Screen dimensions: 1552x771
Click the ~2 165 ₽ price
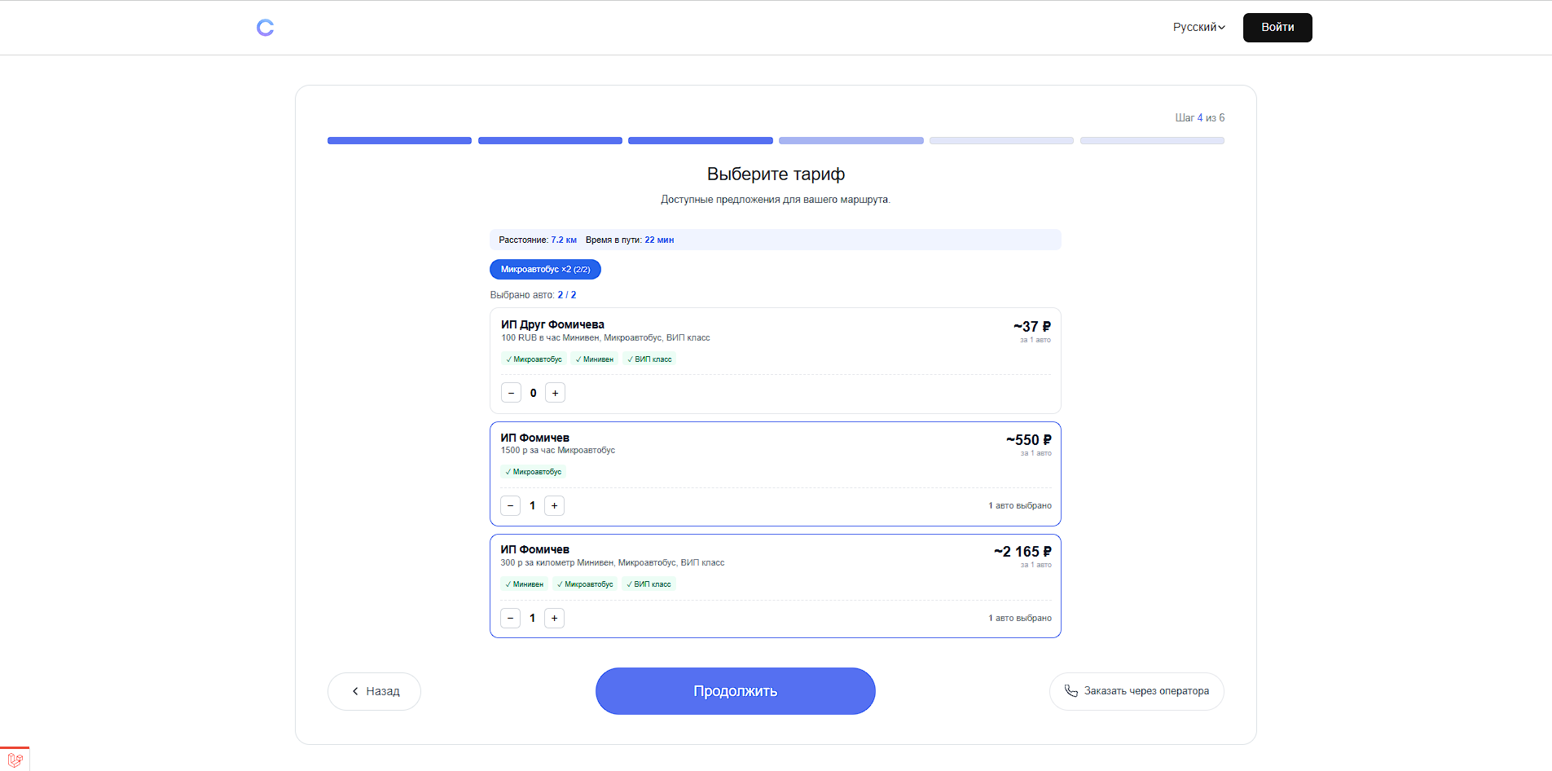click(1022, 552)
